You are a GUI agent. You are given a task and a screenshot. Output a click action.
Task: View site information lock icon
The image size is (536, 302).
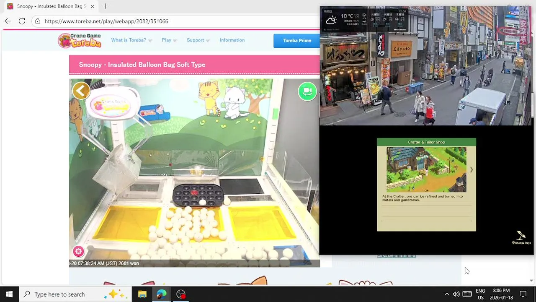tap(38, 21)
